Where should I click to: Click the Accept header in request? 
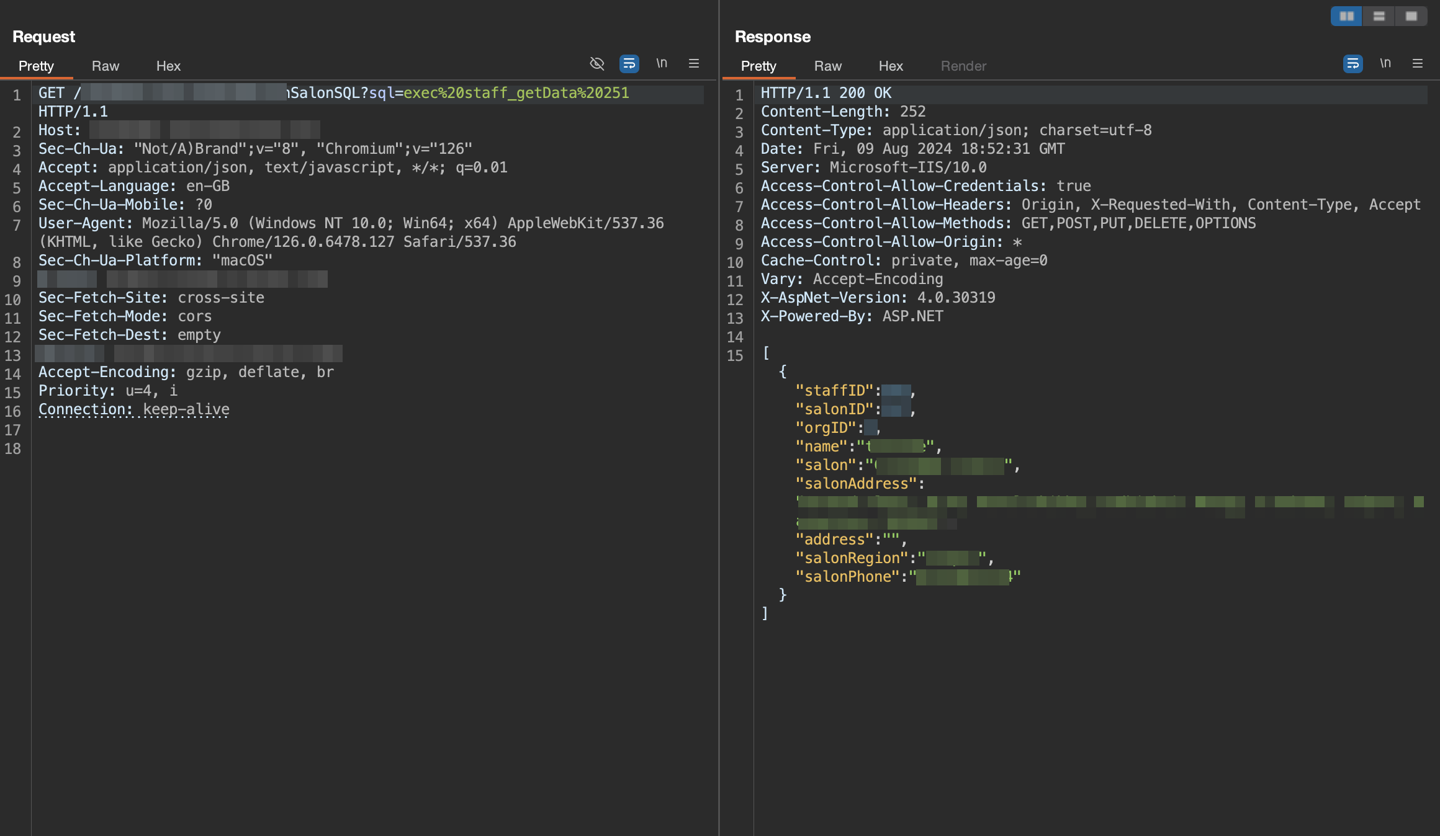(x=273, y=167)
